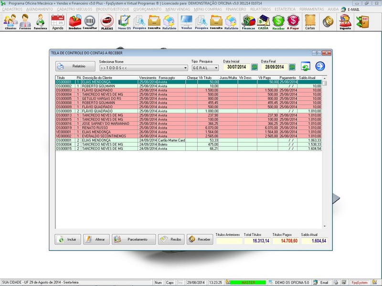Click the blue arrow exit icon

pyautogui.click(x=320, y=67)
